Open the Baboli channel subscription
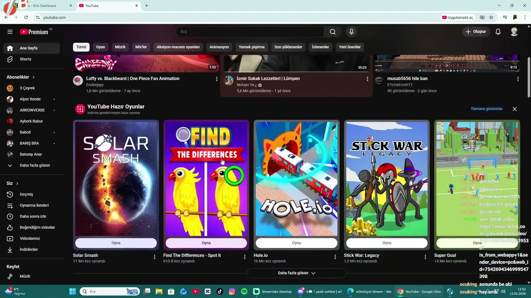 (x=32, y=132)
